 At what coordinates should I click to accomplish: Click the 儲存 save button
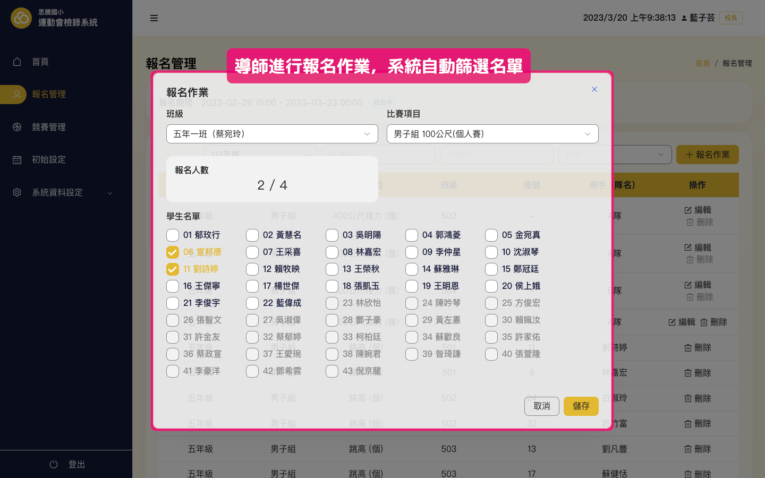(x=581, y=406)
